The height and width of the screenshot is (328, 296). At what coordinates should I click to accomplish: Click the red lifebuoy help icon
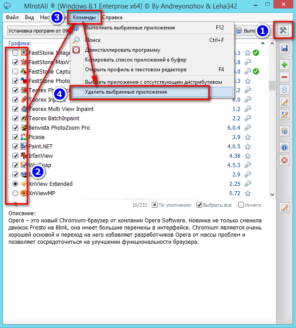pos(284,160)
